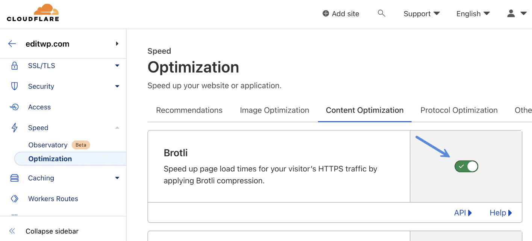
Task: Click the Workers Routes brackets icon
Action: tap(14, 199)
